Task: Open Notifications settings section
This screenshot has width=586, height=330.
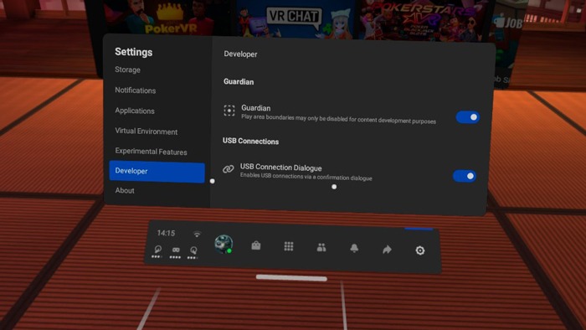Action: (136, 90)
